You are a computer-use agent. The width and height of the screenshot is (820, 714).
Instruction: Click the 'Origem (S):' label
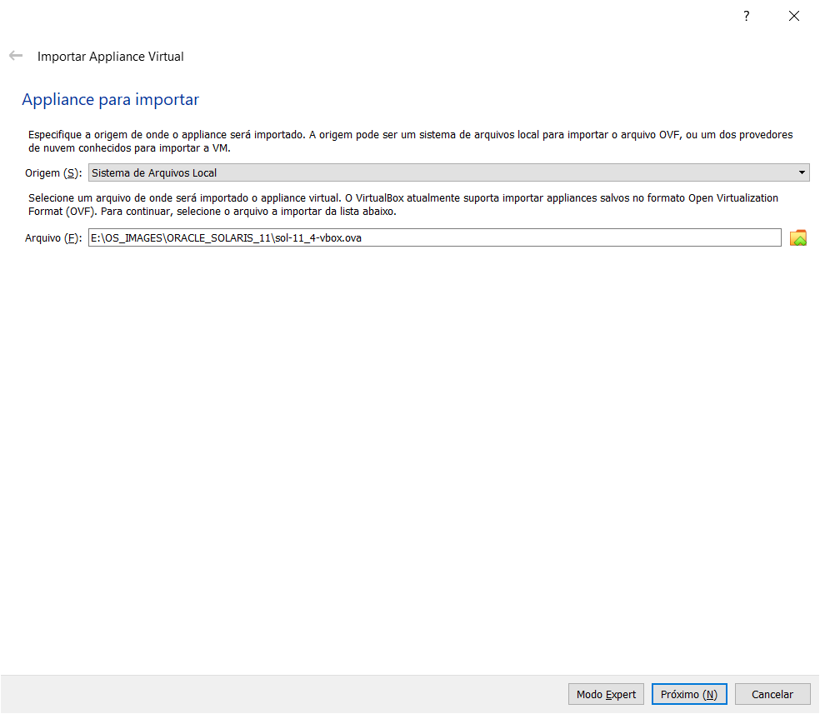53,173
